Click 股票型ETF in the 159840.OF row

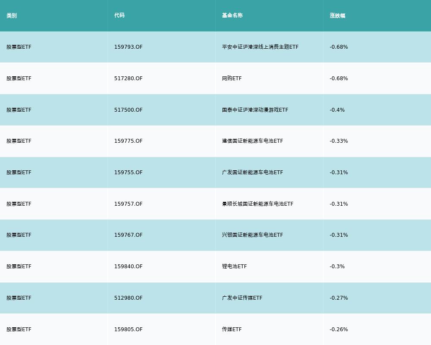[19, 267]
